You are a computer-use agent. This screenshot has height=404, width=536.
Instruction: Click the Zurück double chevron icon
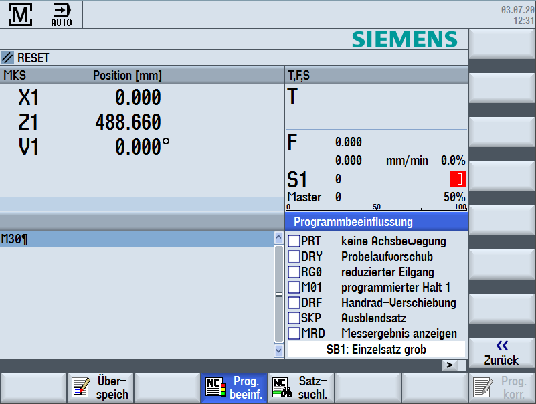tap(502, 346)
